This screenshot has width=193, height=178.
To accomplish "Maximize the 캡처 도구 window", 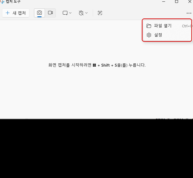I will point(177,1).
